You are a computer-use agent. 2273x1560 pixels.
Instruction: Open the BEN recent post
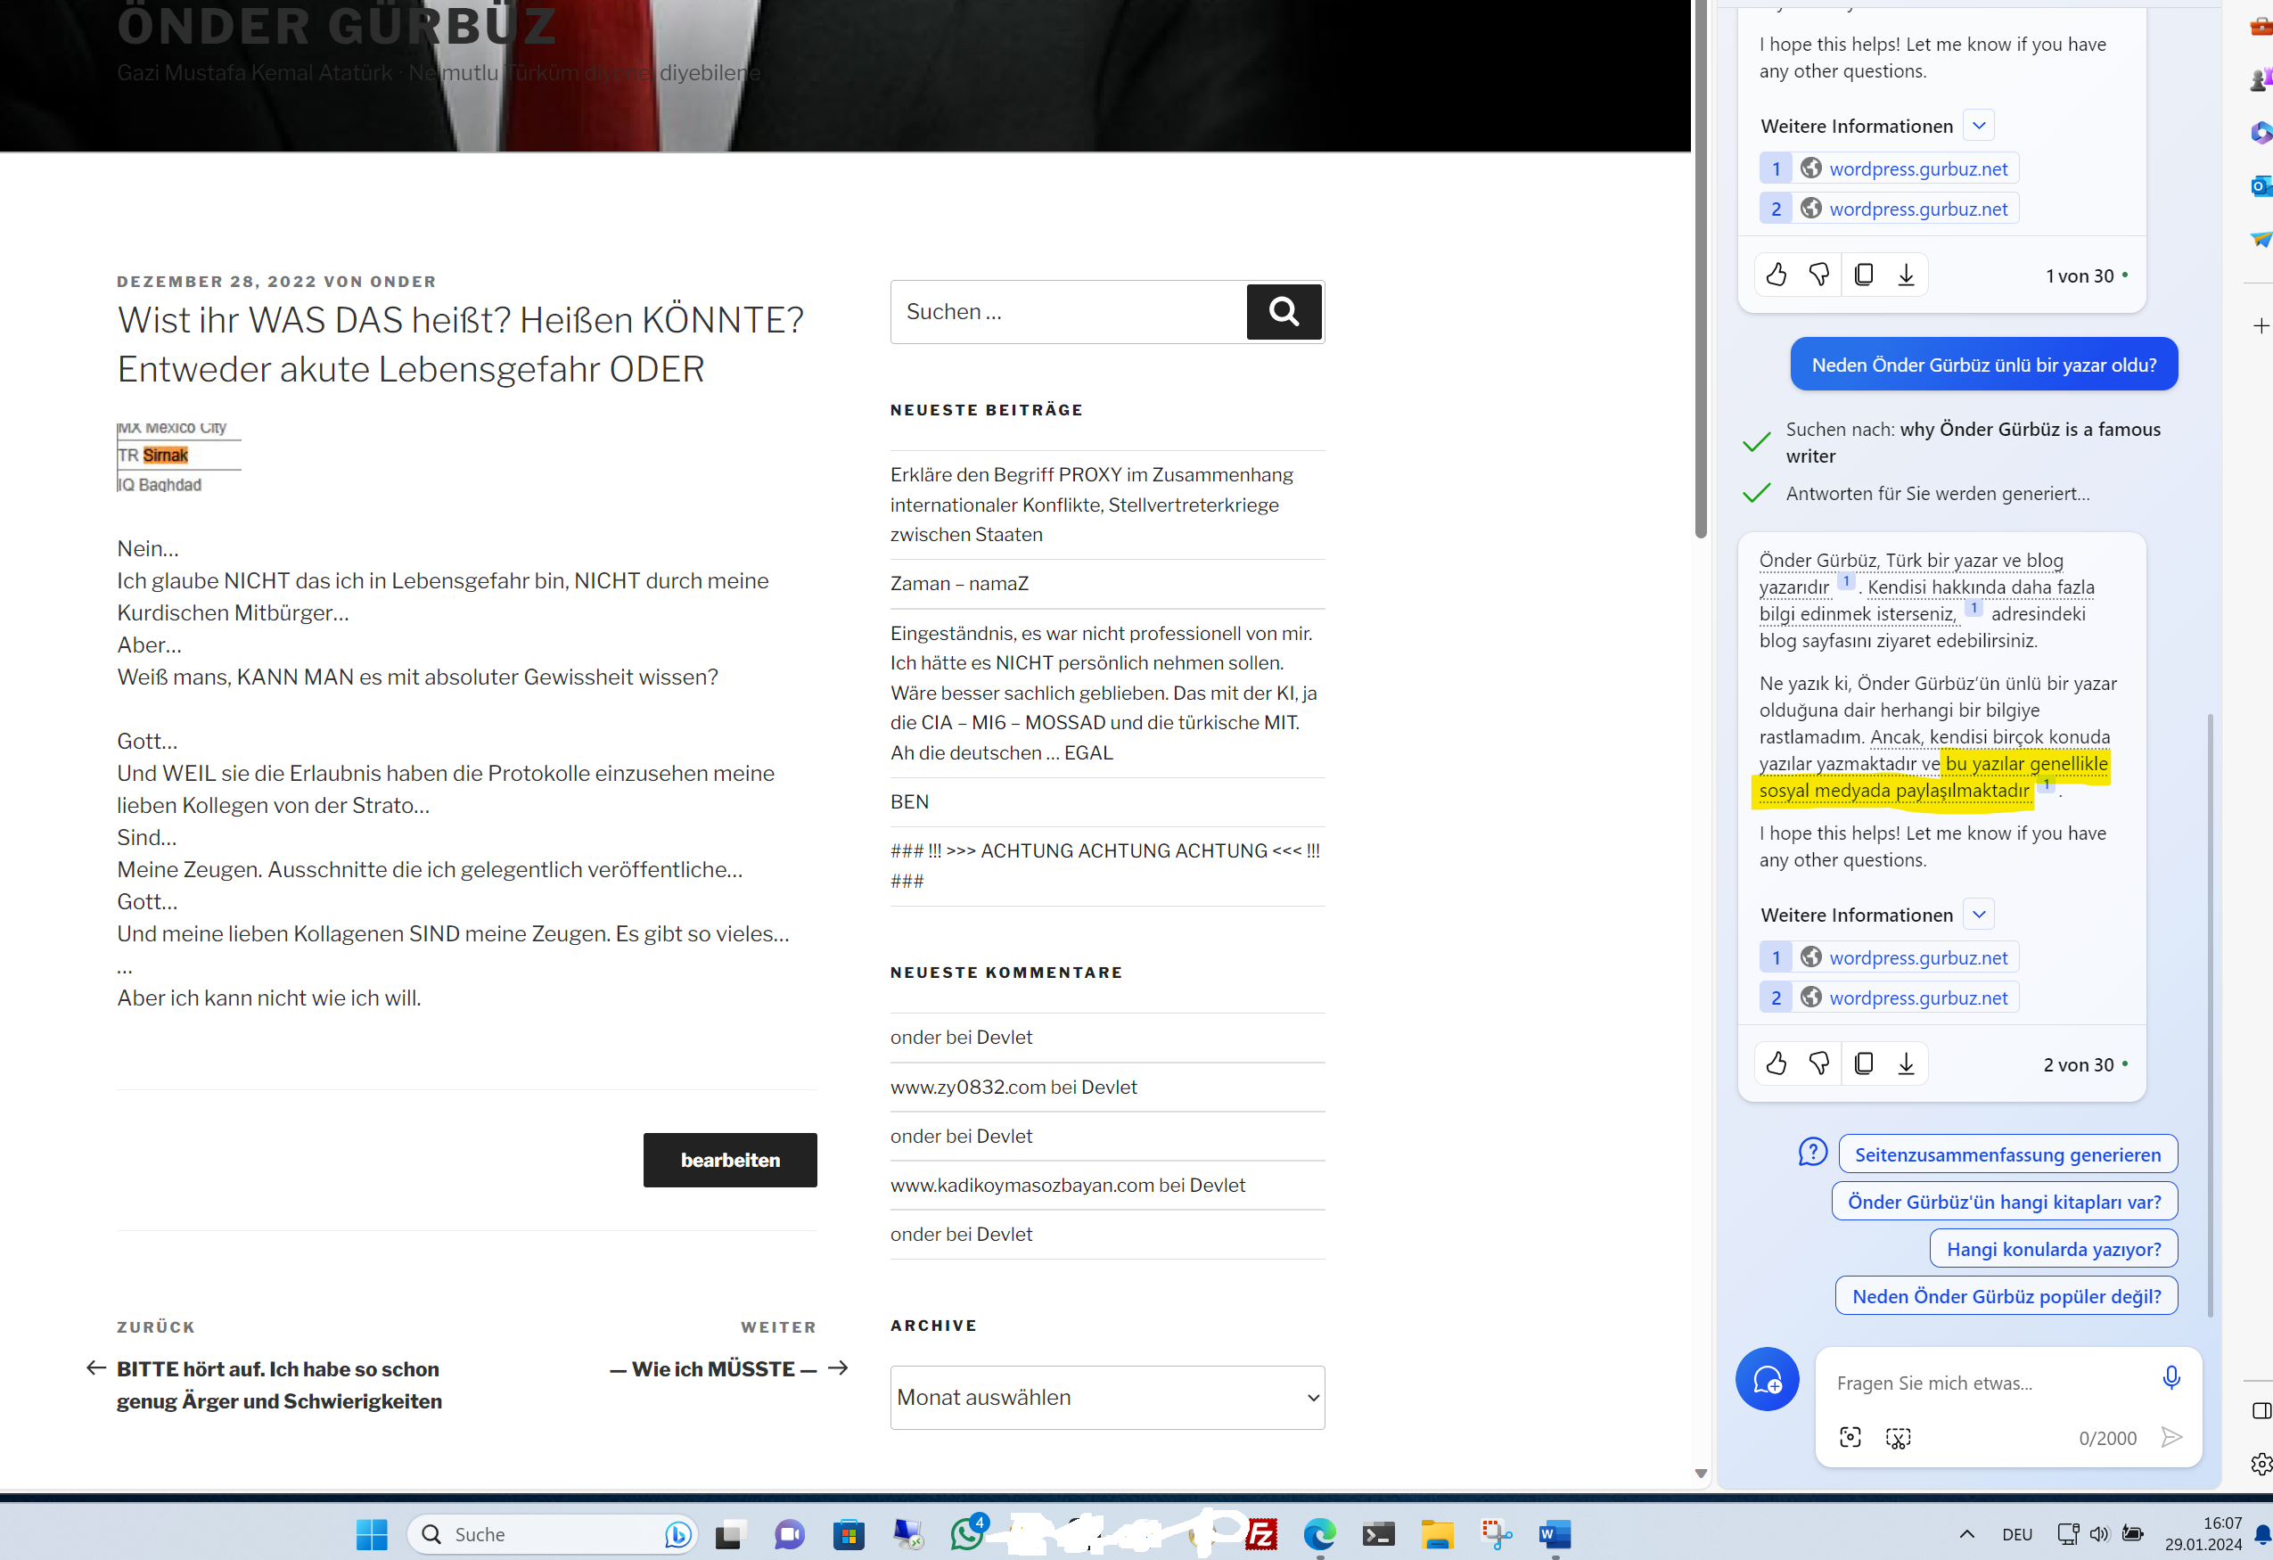(908, 801)
